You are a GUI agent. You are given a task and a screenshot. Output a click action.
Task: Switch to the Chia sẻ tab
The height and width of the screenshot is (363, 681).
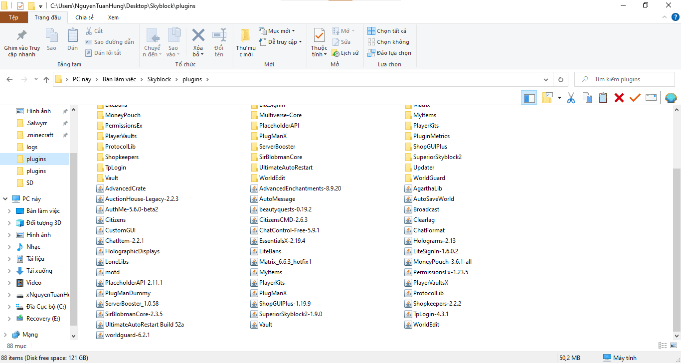pyautogui.click(x=84, y=17)
